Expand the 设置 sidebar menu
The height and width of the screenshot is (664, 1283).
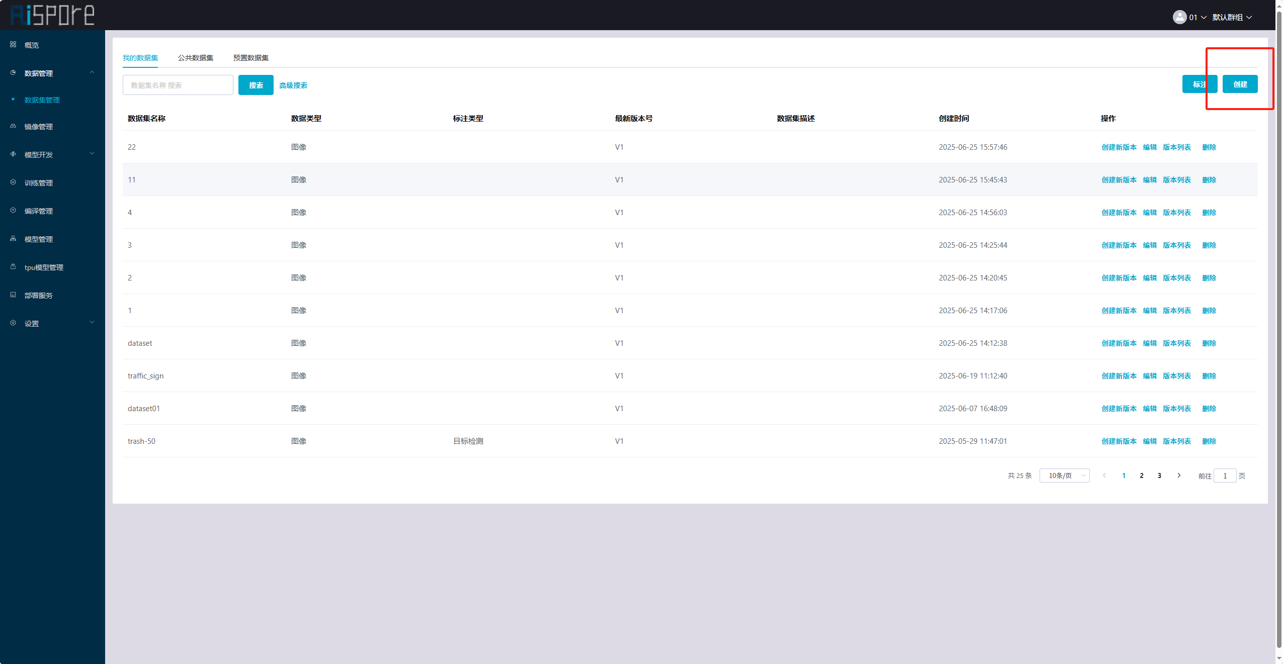click(x=92, y=323)
